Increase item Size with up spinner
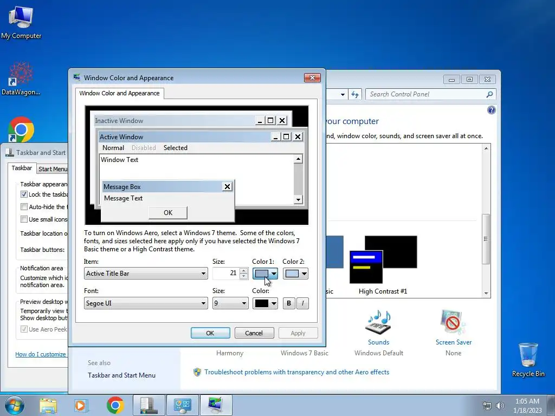The height and width of the screenshot is (416, 555). [243, 271]
